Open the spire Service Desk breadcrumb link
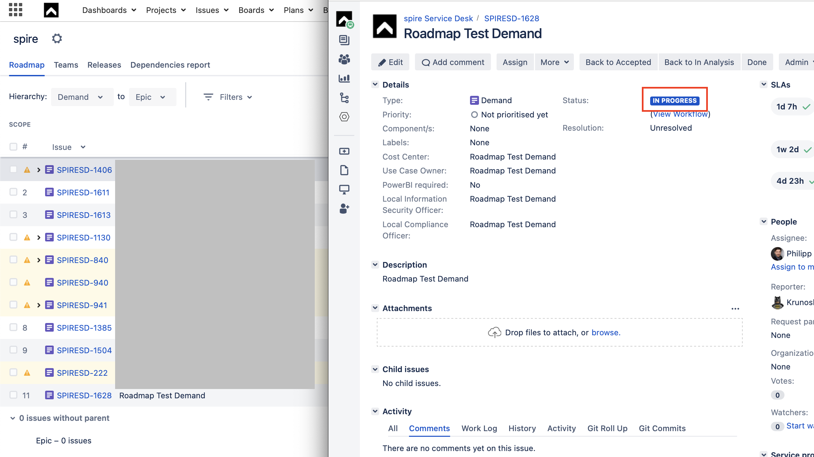The image size is (814, 457). (x=438, y=18)
